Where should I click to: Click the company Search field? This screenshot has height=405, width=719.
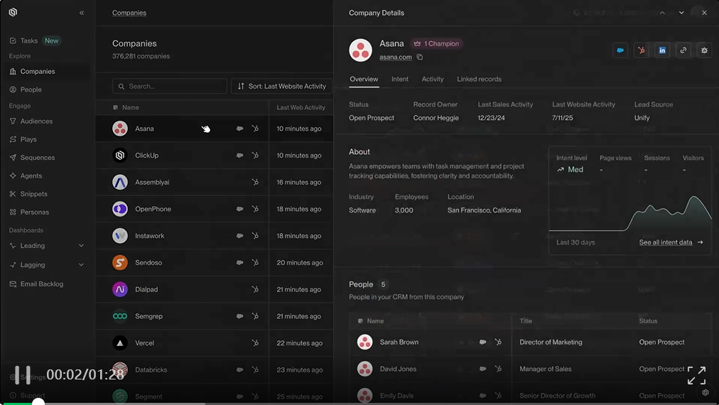tap(170, 86)
